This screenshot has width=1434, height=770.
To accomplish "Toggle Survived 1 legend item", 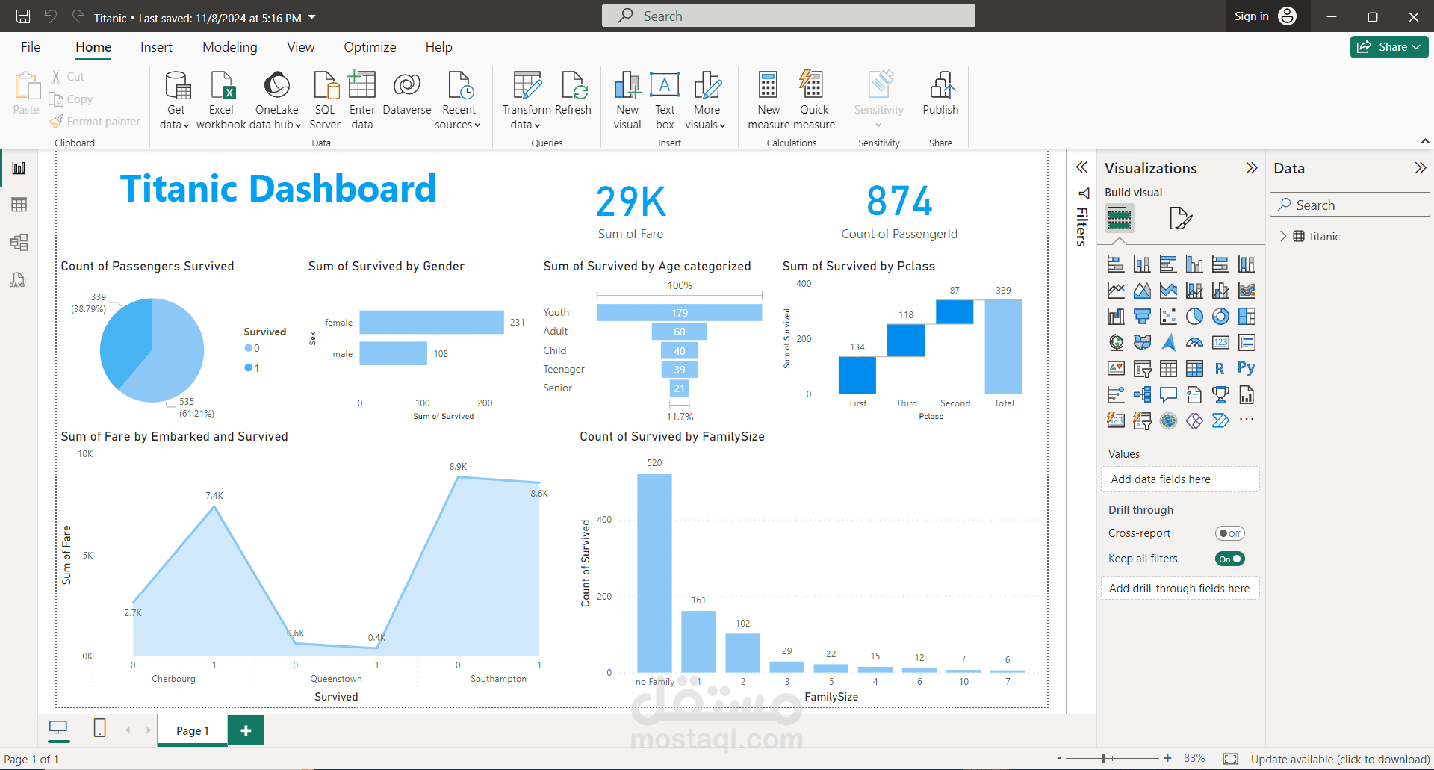I will [252, 368].
